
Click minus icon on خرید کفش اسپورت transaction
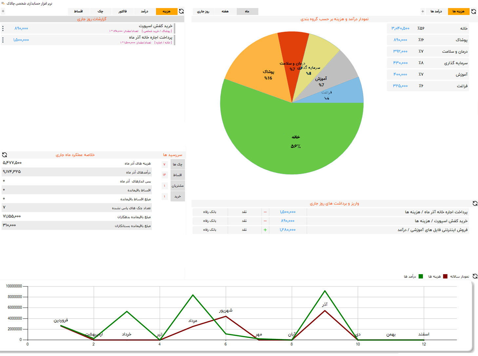click(x=265, y=221)
